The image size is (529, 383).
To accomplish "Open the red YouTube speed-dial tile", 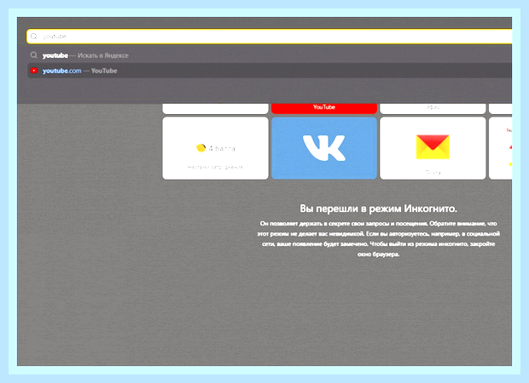I will coord(324,108).
